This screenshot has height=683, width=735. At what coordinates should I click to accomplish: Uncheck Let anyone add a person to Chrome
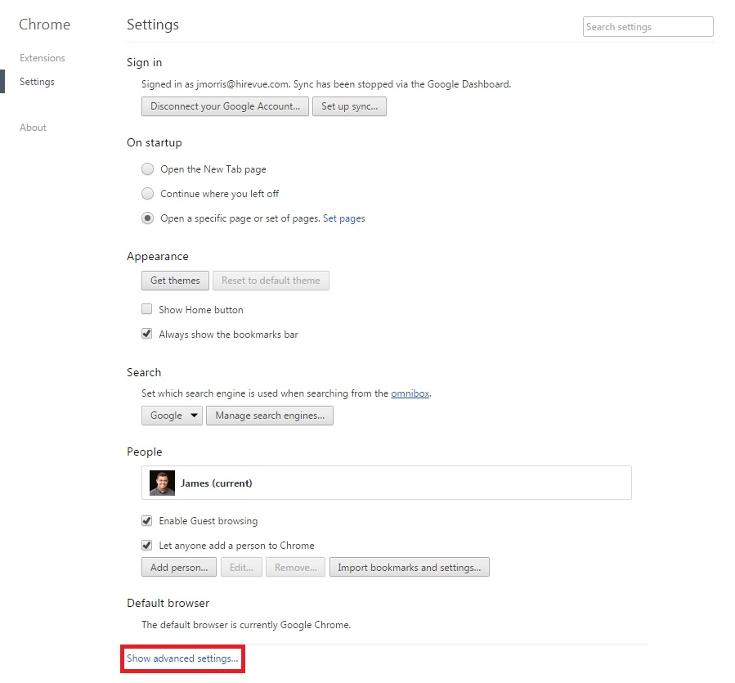coord(146,546)
